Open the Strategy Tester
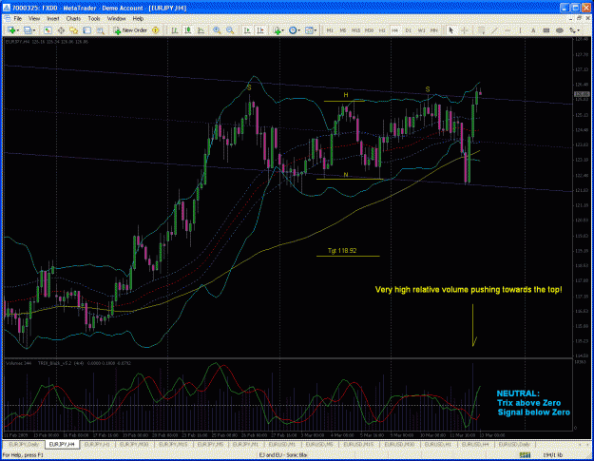The width and height of the screenshot is (594, 461). click(x=100, y=30)
